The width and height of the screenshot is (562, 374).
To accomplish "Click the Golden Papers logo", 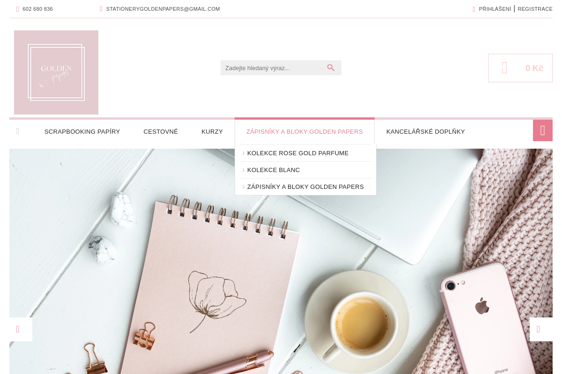I will pyautogui.click(x=56, y=72).
